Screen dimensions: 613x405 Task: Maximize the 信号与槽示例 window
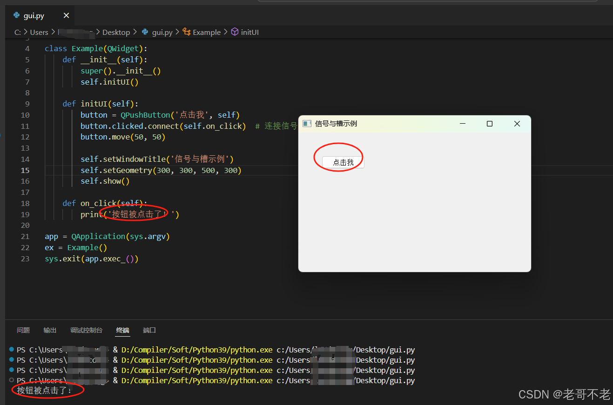pos(490,124)
